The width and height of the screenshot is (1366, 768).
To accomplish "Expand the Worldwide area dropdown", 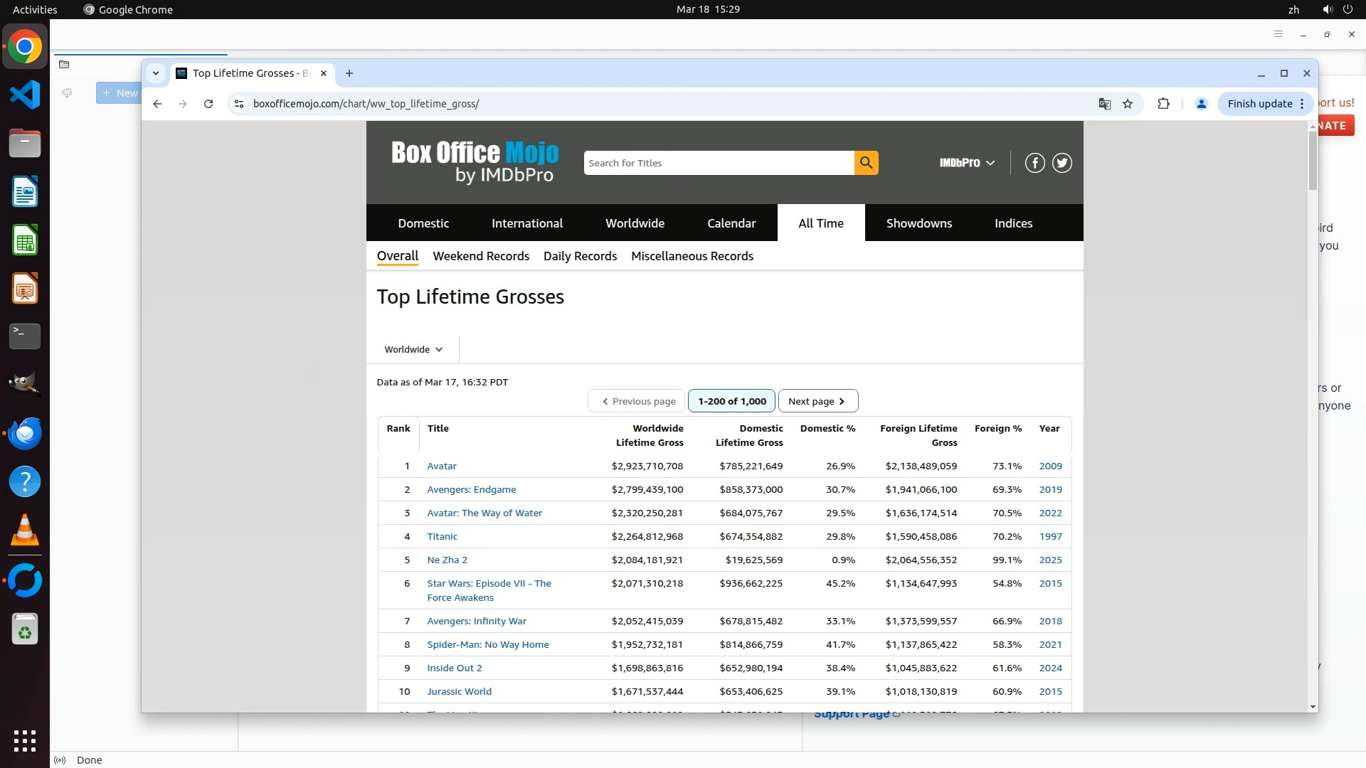I will point(413,349).
